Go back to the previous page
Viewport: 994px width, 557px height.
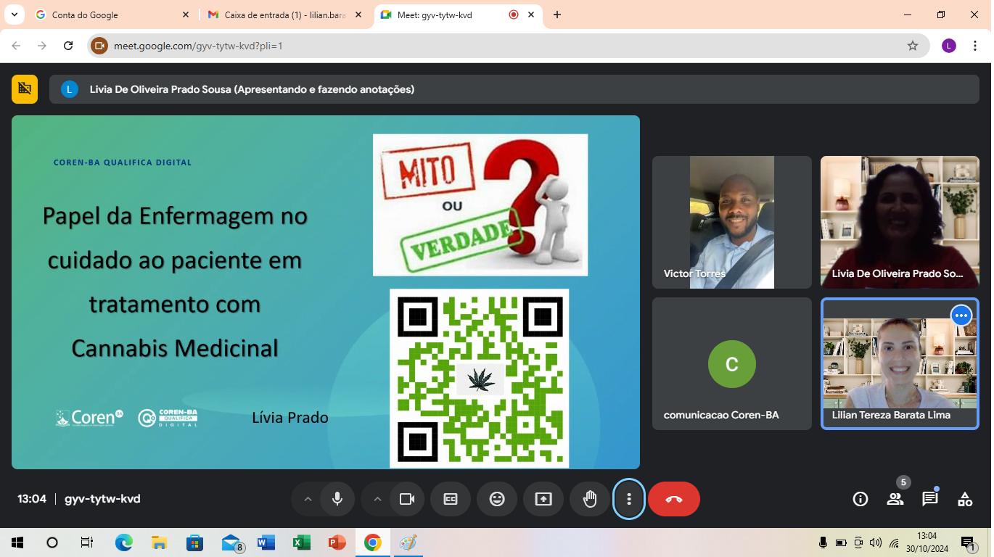16,46
